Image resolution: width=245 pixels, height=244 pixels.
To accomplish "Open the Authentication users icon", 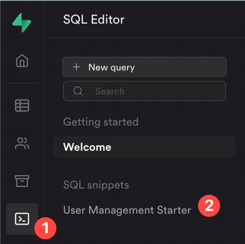I will tap(22, 143).
